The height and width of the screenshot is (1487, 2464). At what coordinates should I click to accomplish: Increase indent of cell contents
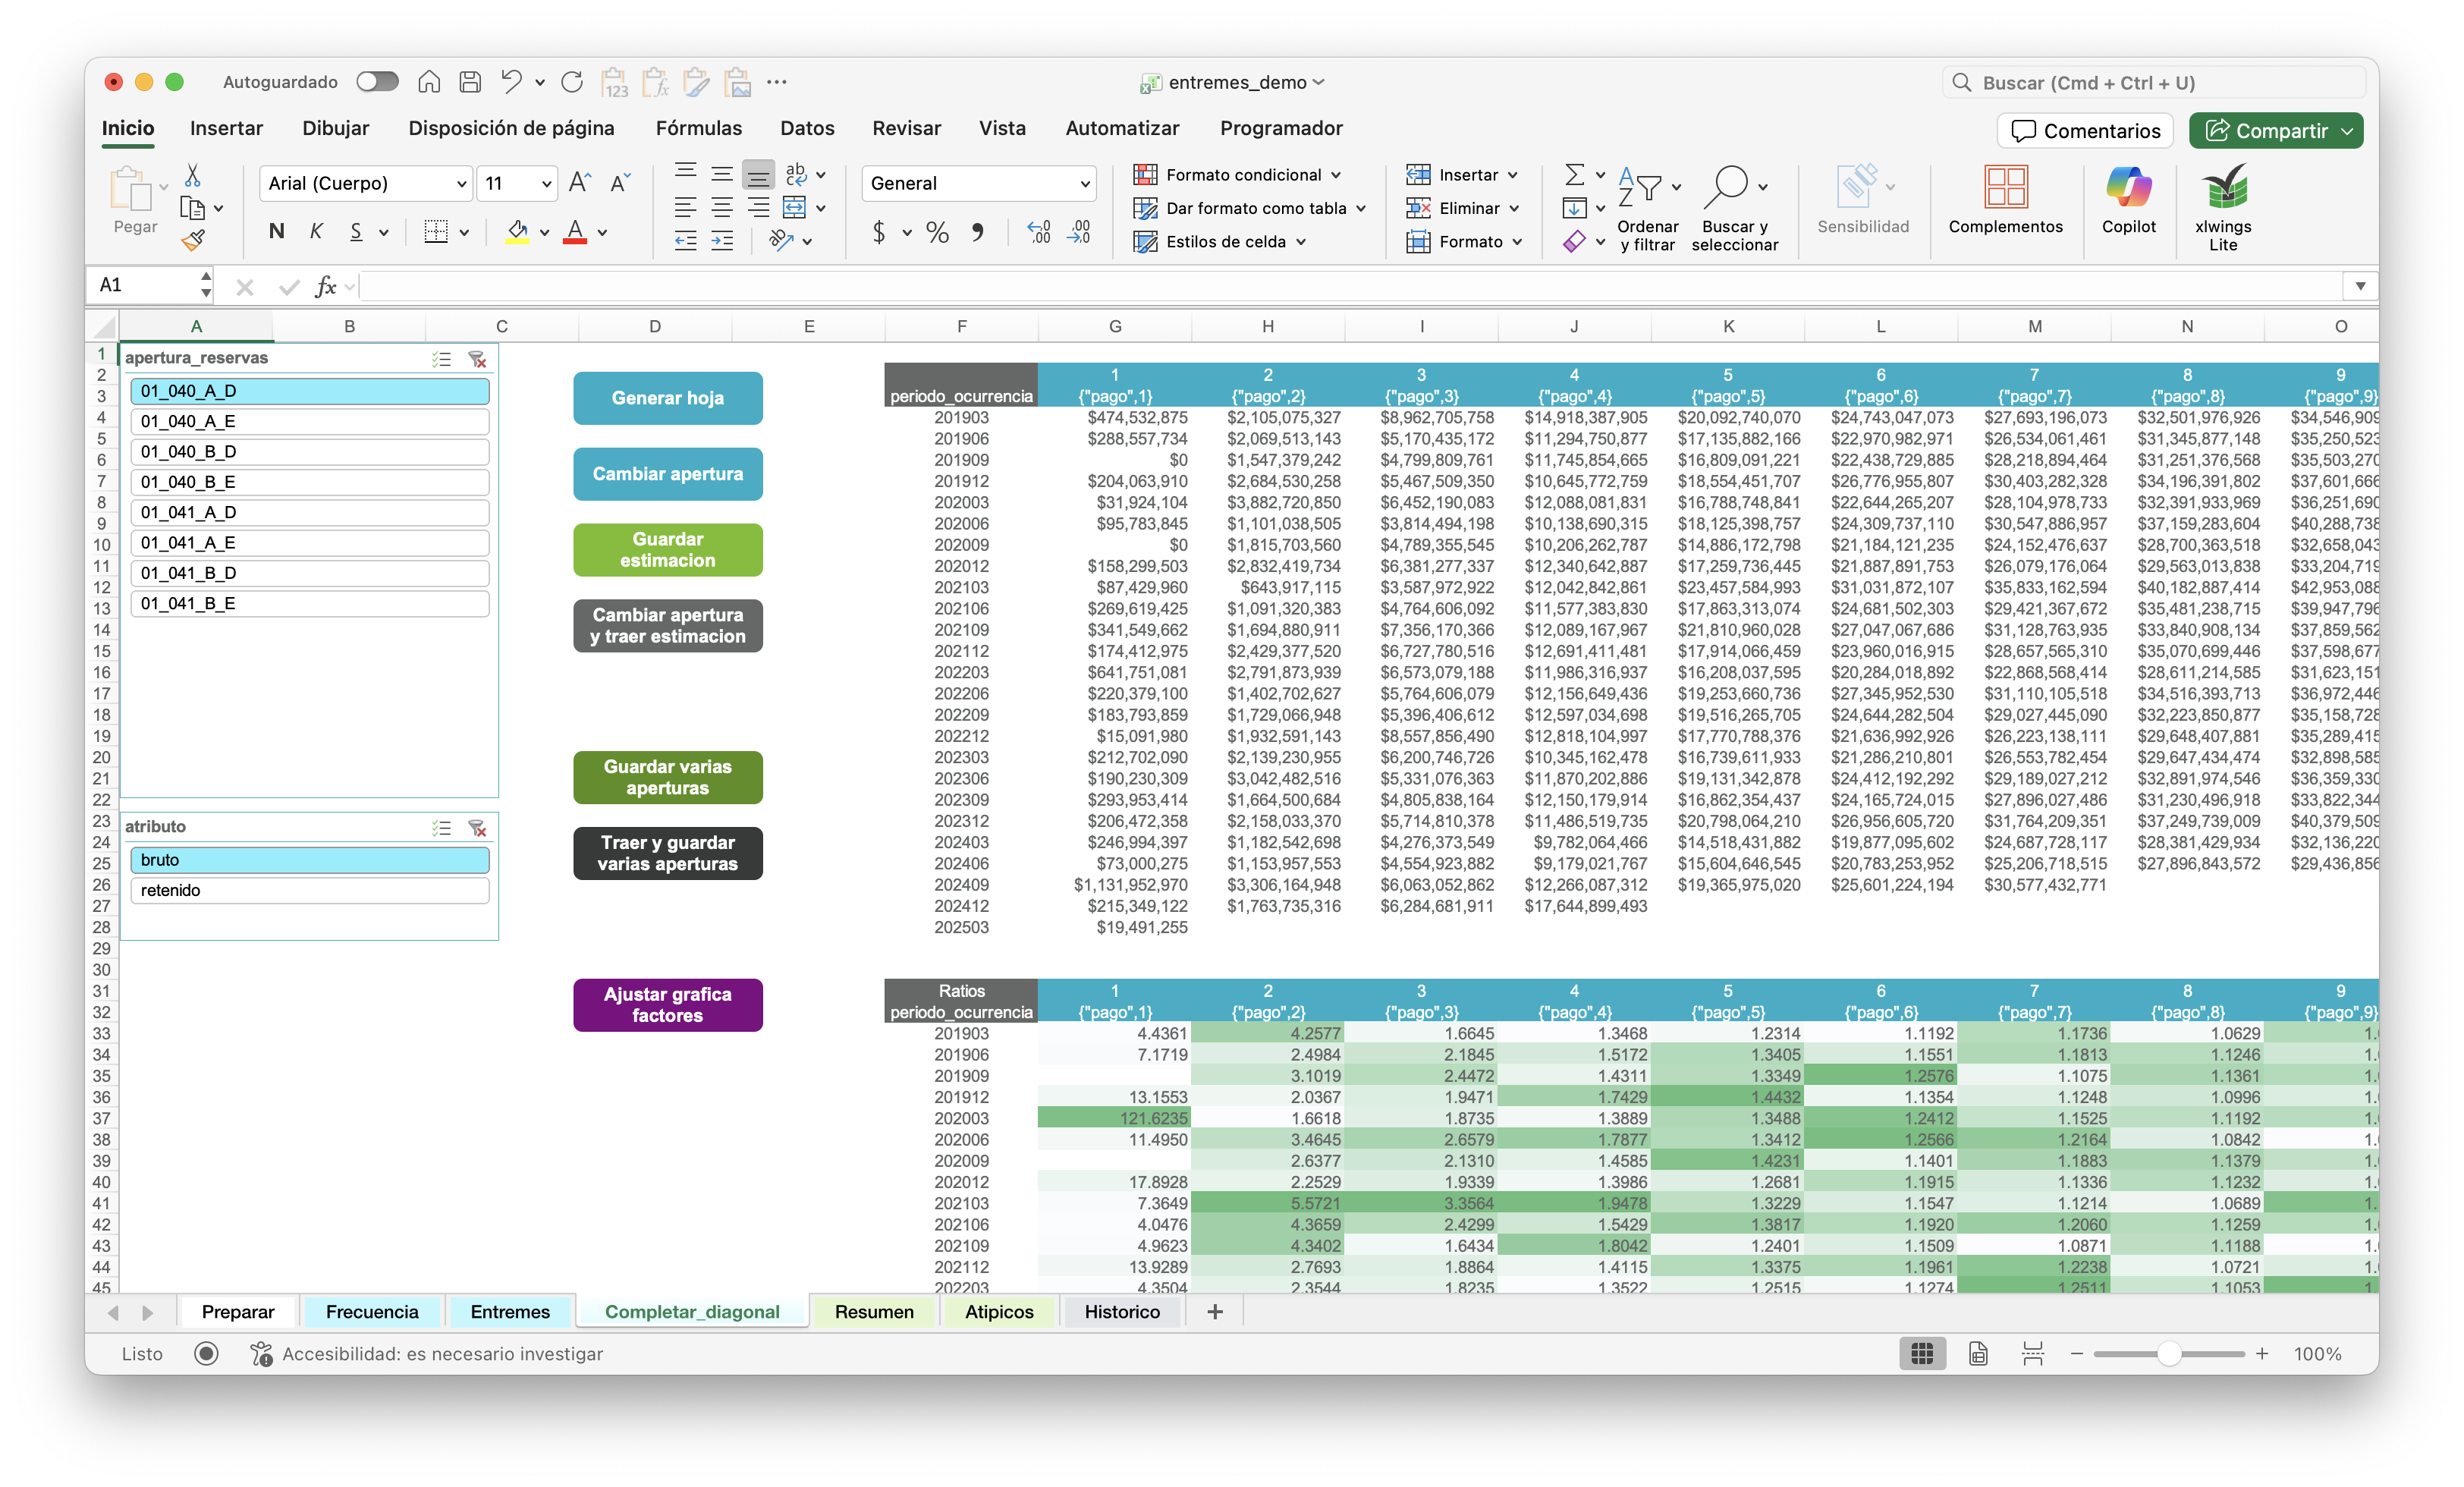(x=722, y=241)
